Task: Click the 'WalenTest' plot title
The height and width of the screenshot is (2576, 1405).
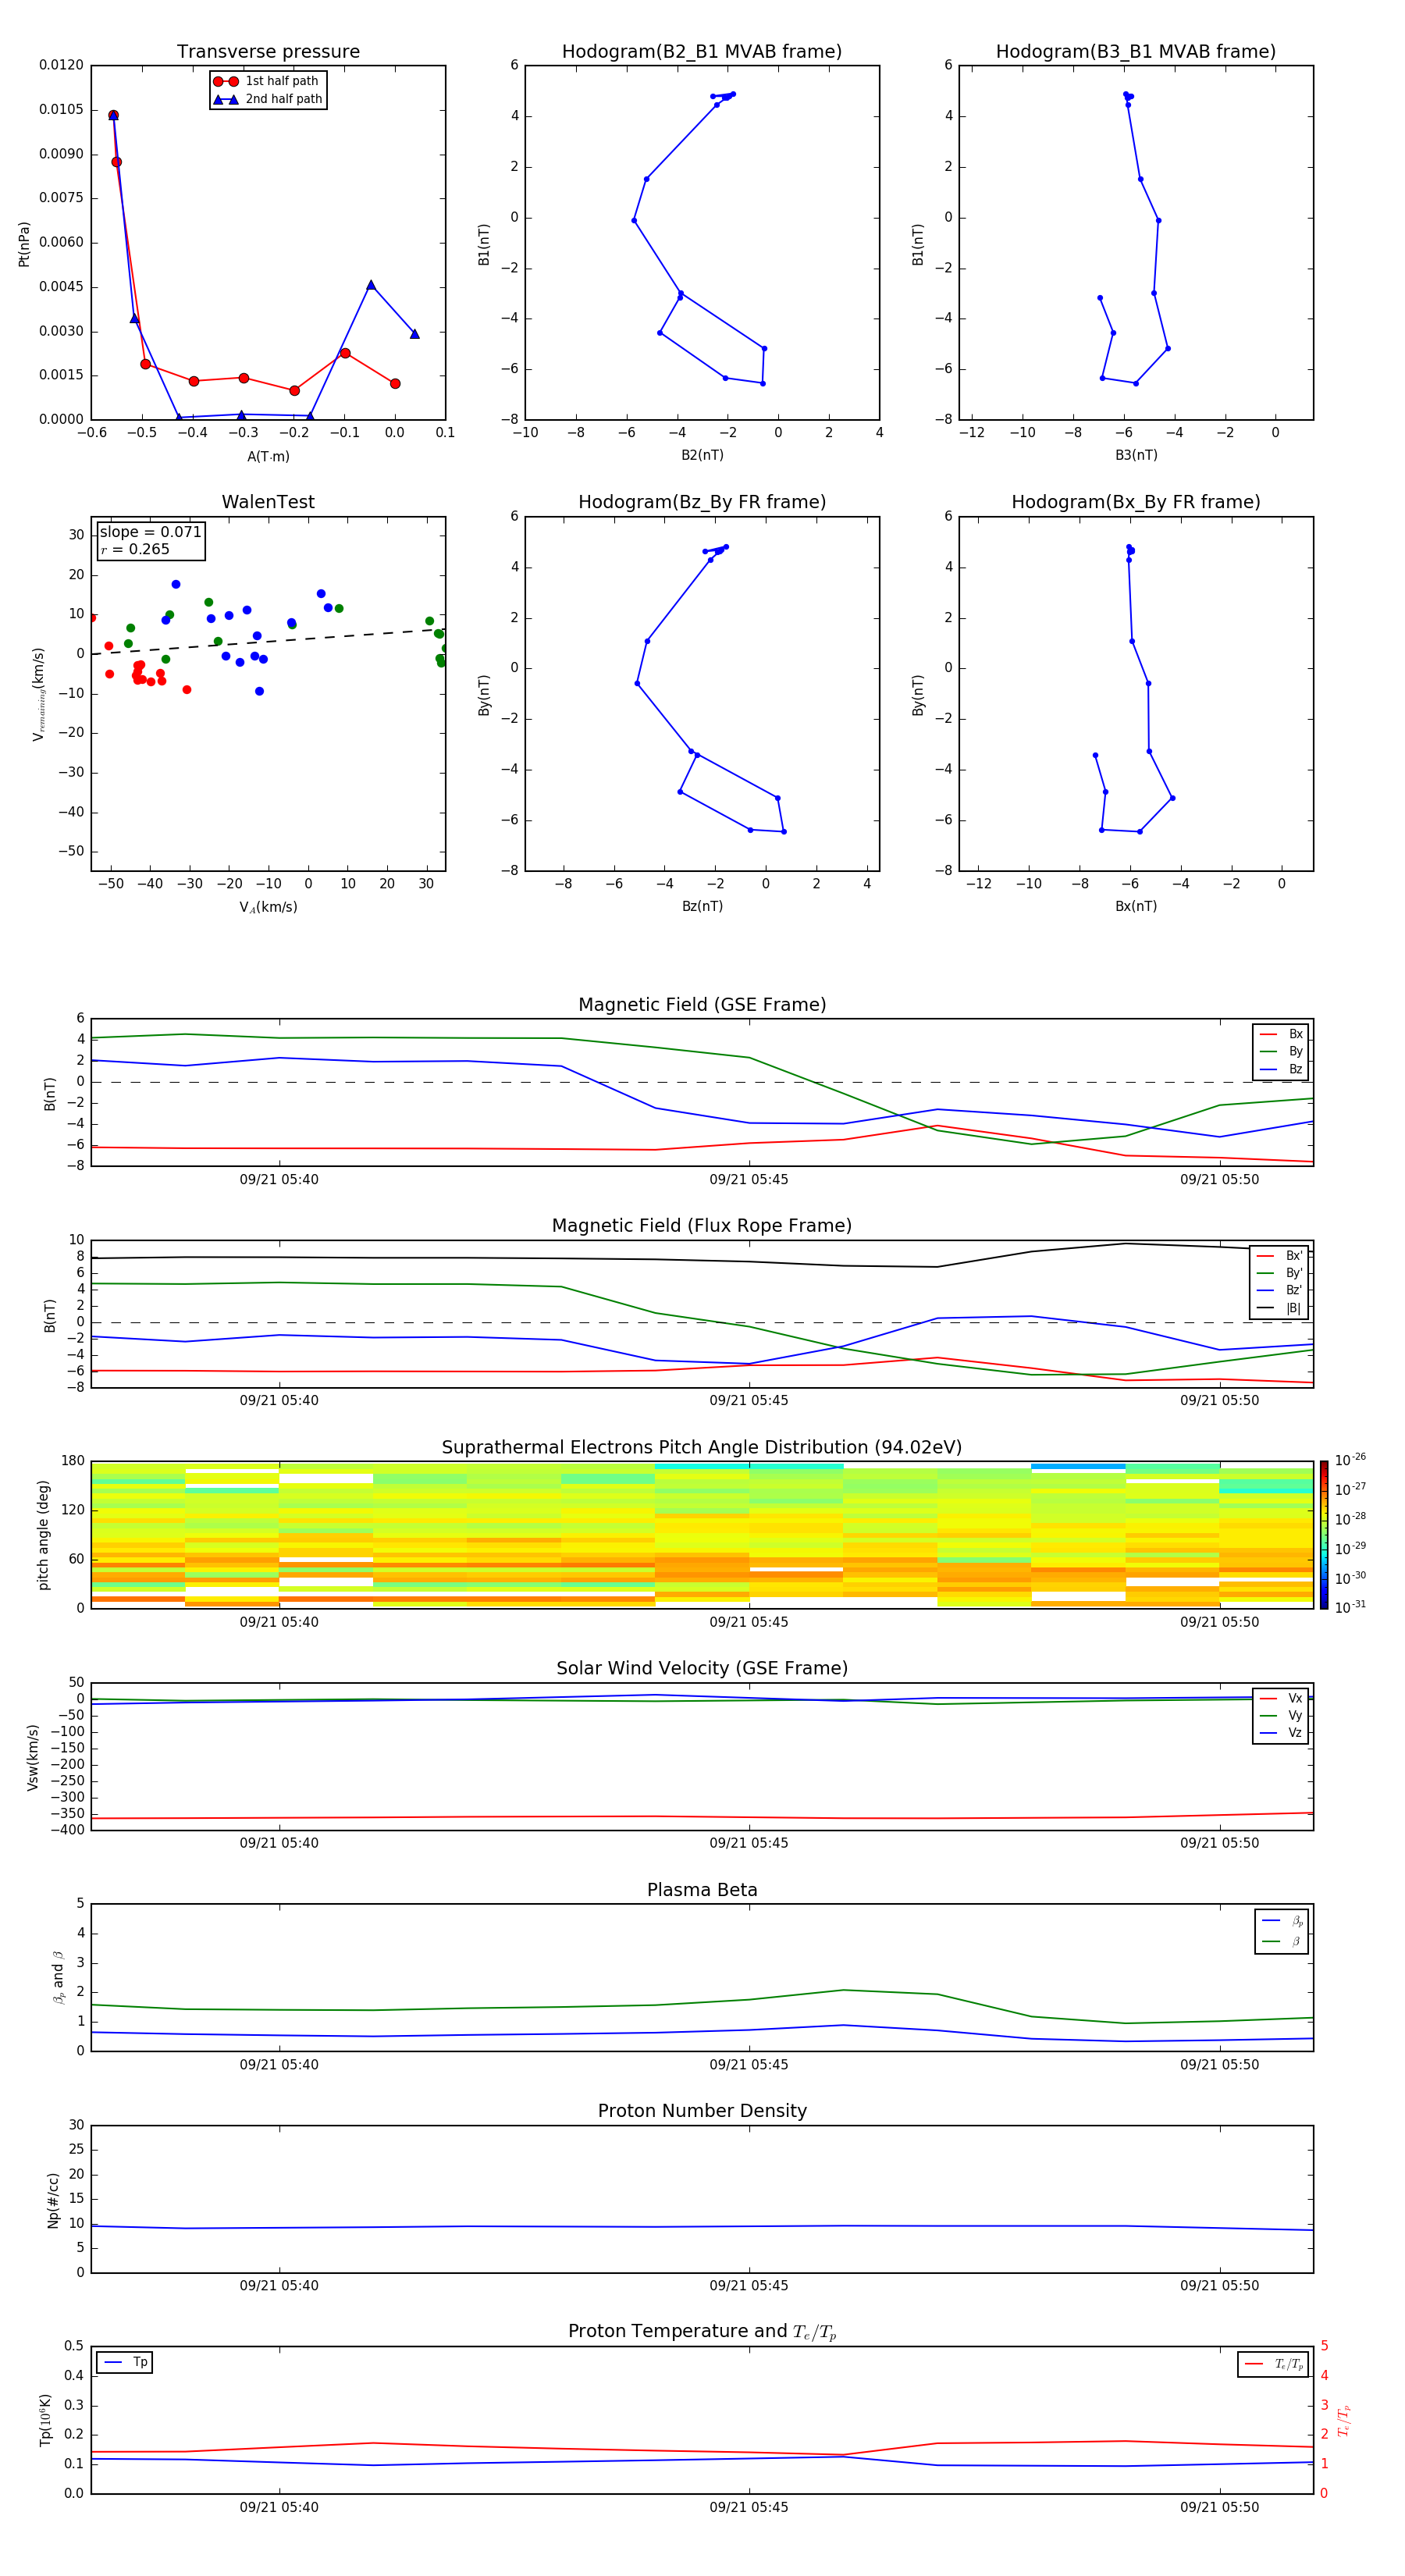Action: point(268,502)
